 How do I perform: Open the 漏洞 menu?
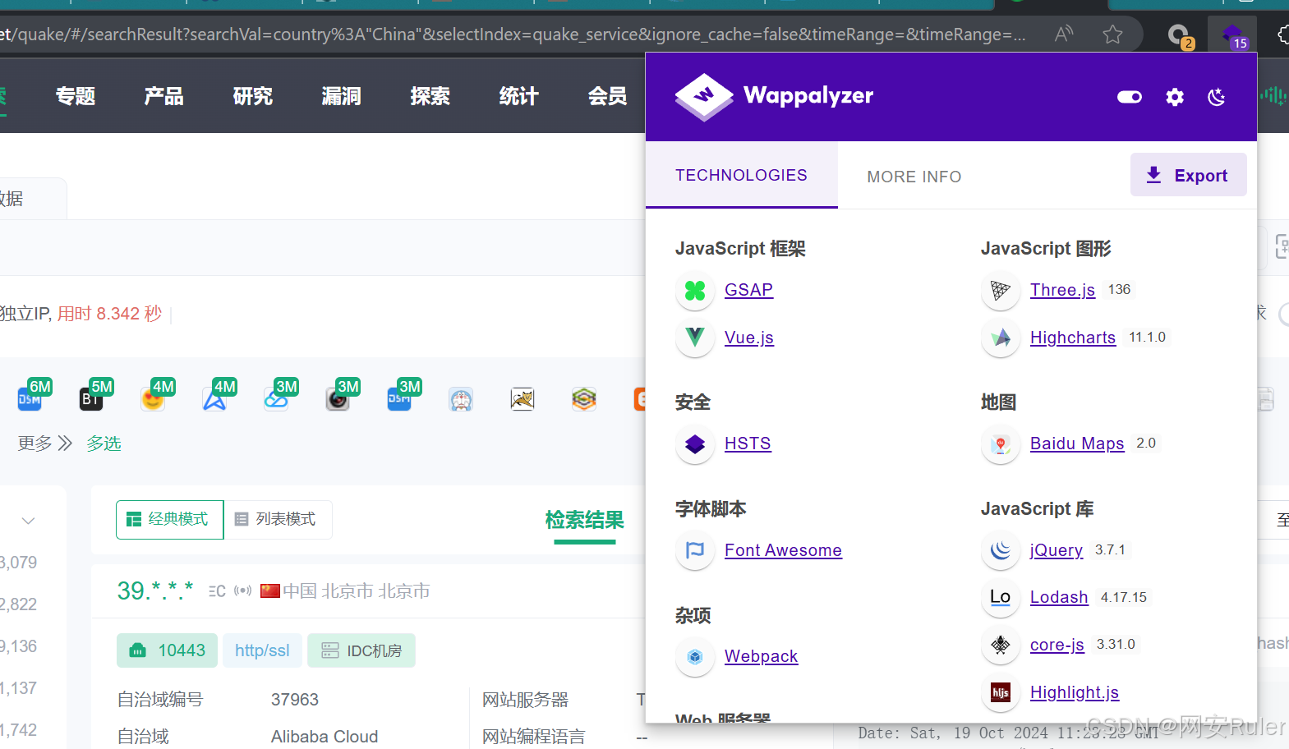pyautogui.click(x=342, y=96)
